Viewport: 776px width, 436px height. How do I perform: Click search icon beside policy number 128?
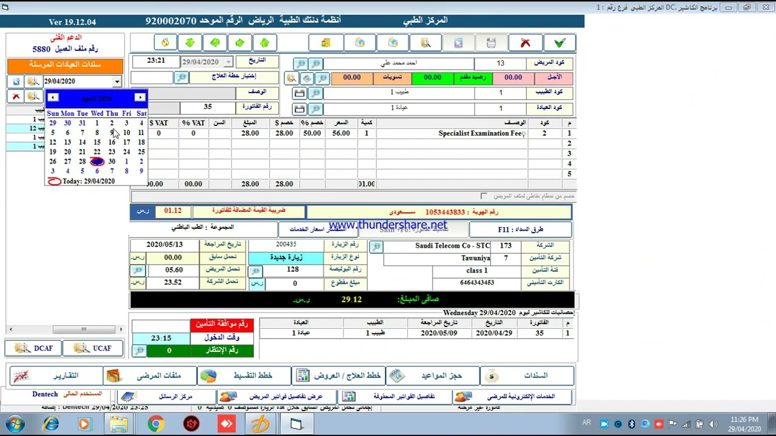pos(256,271)
